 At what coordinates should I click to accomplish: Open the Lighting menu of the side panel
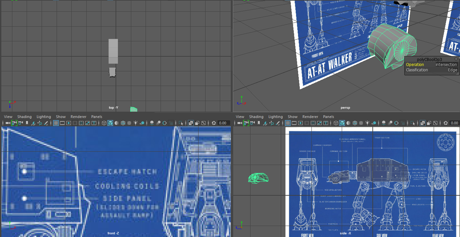pos(275,117)
